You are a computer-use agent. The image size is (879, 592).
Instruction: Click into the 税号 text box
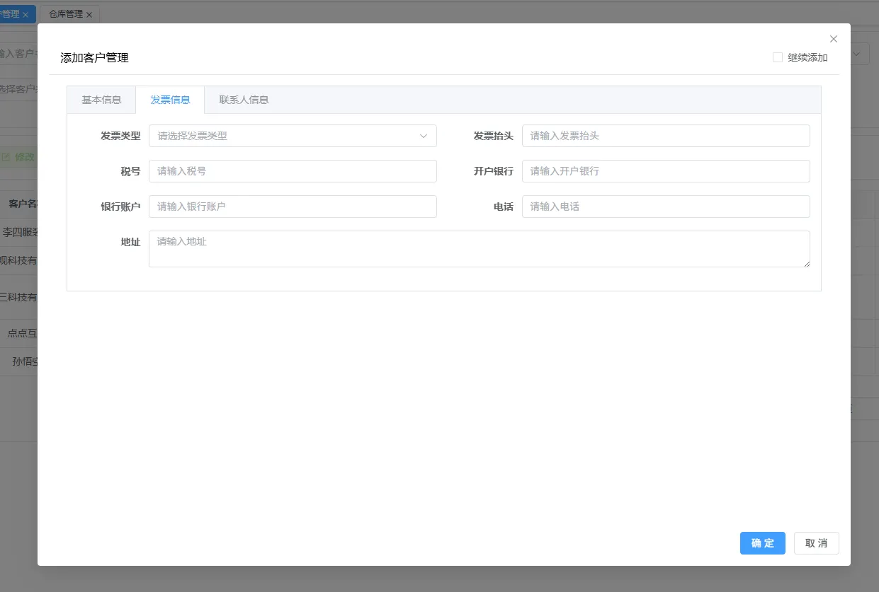tap(292, 171)
